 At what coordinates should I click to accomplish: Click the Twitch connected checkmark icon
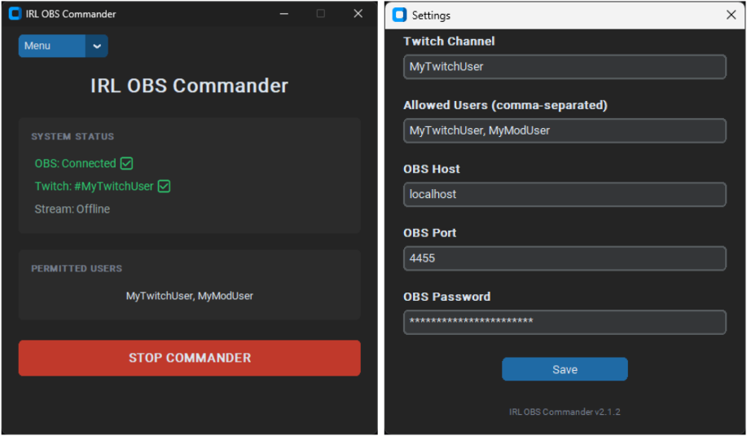point(164,187)
